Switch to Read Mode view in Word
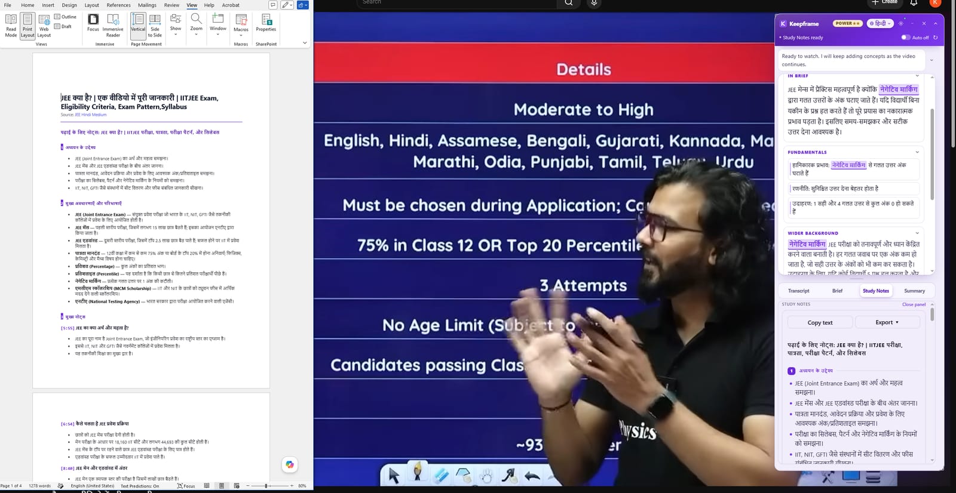Screen dimensions: 956x493 [x=11, y=26]
